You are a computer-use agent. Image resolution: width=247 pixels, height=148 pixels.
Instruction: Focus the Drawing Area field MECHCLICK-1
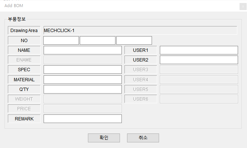click(x=140, y=31)
